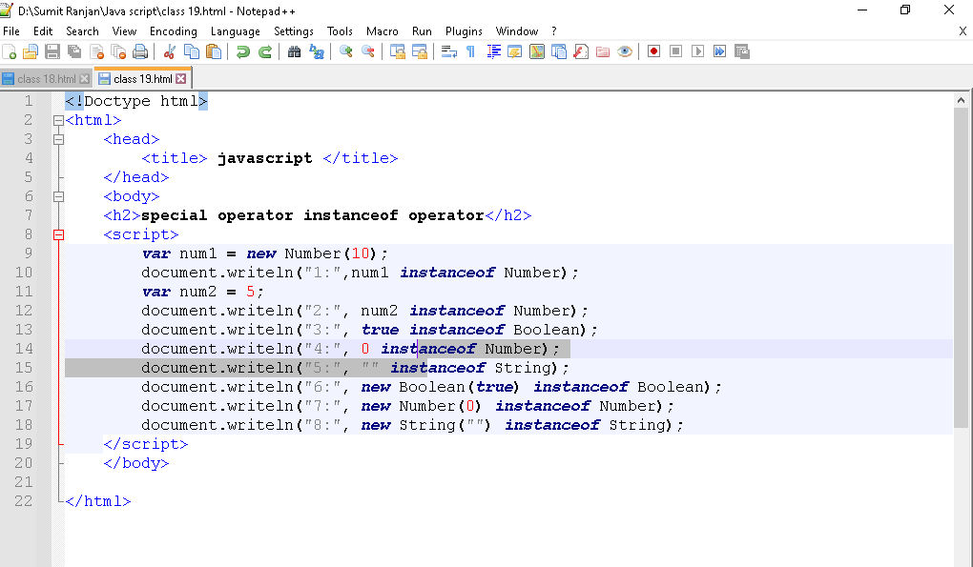Toggle Show all characters pilcrow button
The width and height of the screenshot is (973, 567).
tap(470, 51)
